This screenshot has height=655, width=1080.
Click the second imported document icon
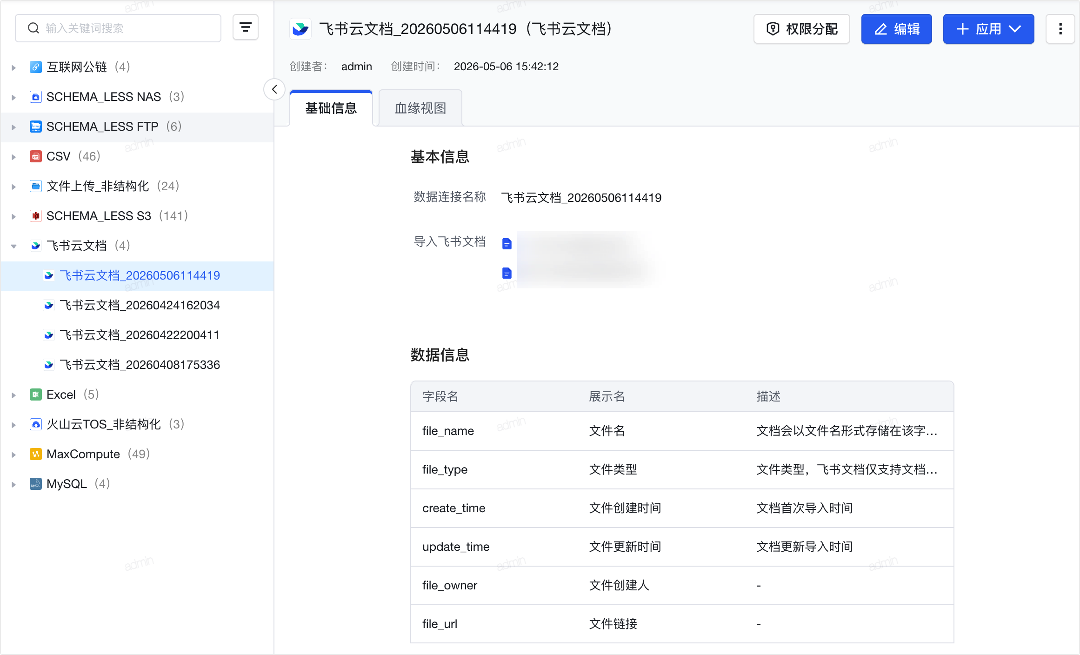click(507, 273)
